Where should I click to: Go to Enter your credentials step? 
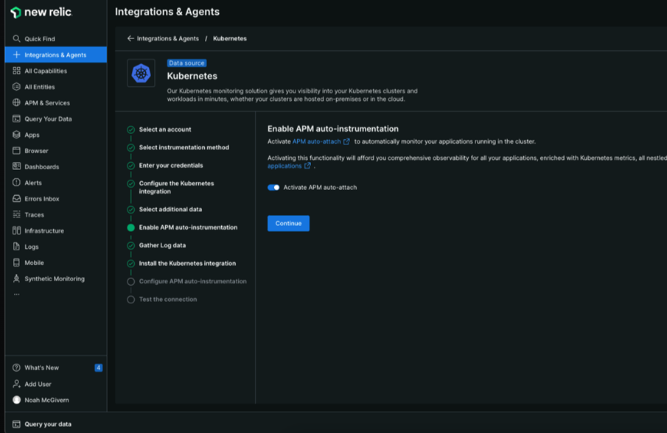pyautogui.click(x=171, y=165)
